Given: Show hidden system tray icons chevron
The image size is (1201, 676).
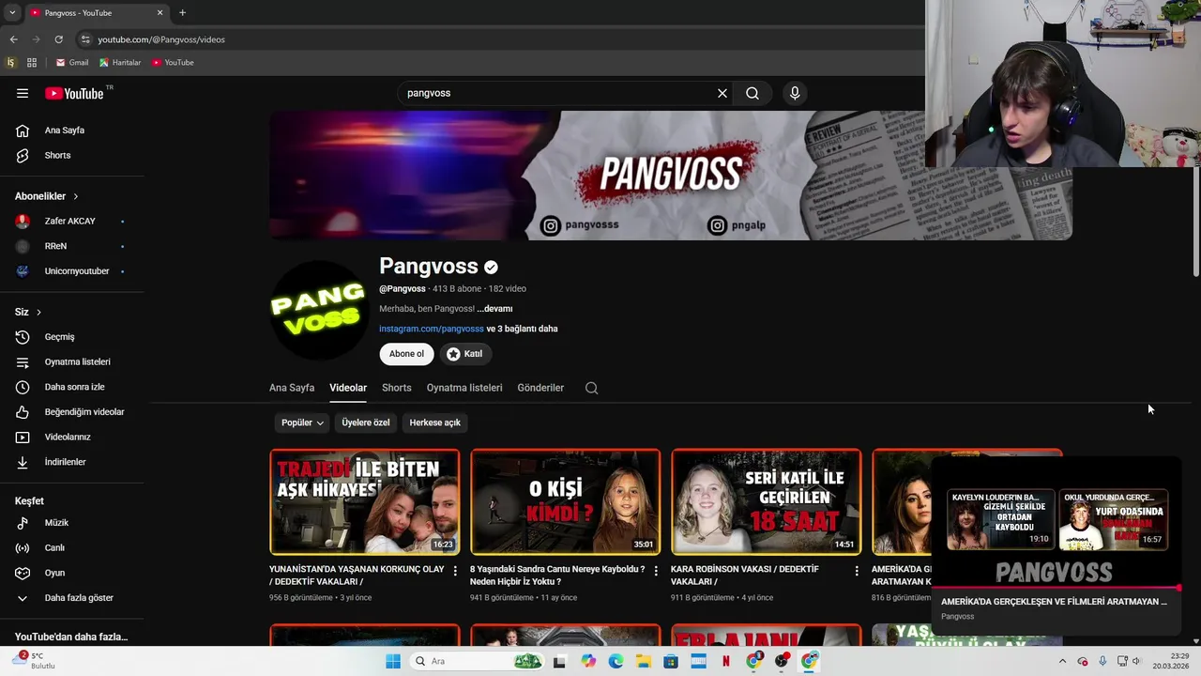Looking at the screenshot, I should (x=1062, y=661).
